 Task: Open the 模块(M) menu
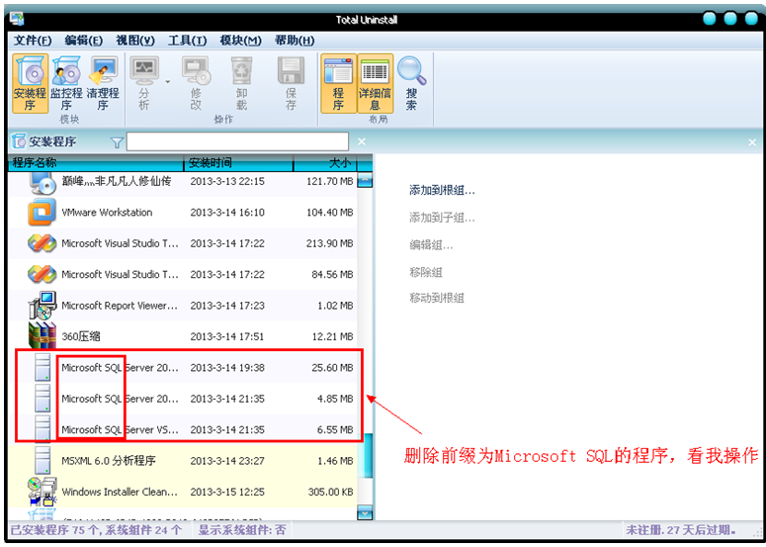coord(240,41)
